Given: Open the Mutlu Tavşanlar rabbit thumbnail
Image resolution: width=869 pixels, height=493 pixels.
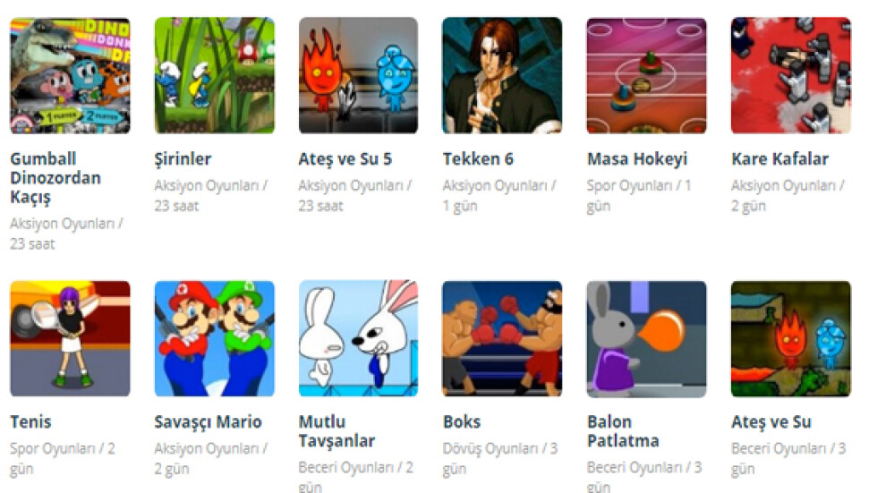Looking at the screenshot, I should coord(359,338).
